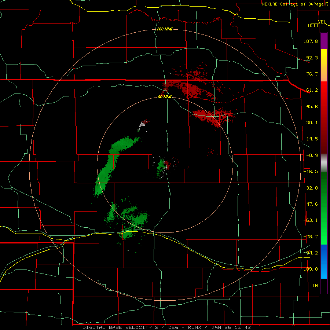The image size is (330, 330).
Task: Click the 13:42 timestamp
Action: (243, 327)
